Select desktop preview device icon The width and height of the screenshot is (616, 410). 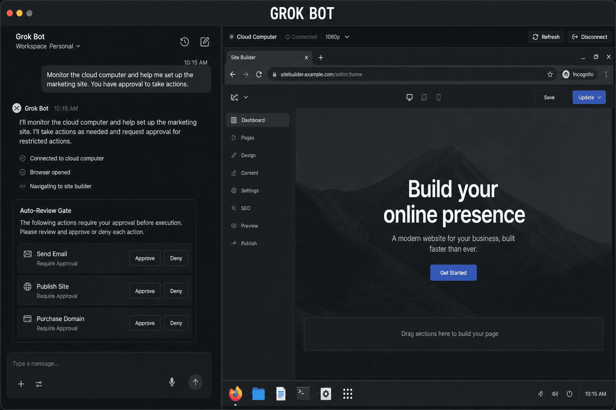[x=409, y=97]
